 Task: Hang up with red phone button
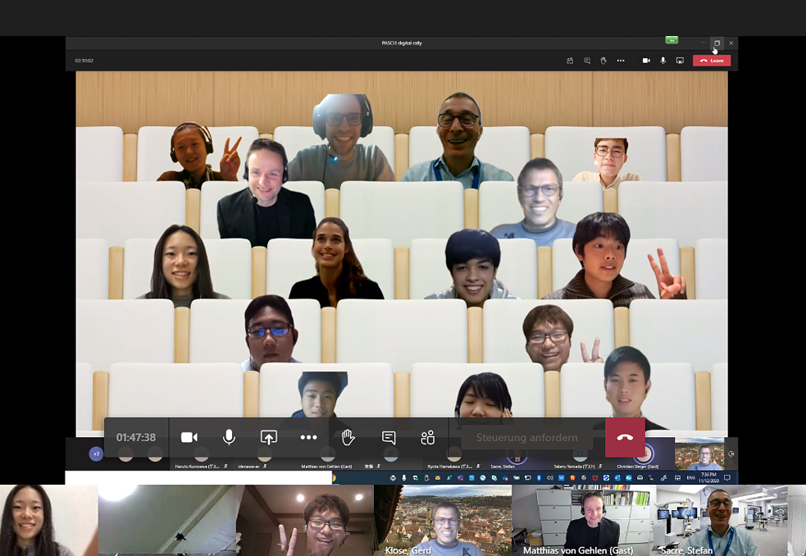click(x=625, y=438)
